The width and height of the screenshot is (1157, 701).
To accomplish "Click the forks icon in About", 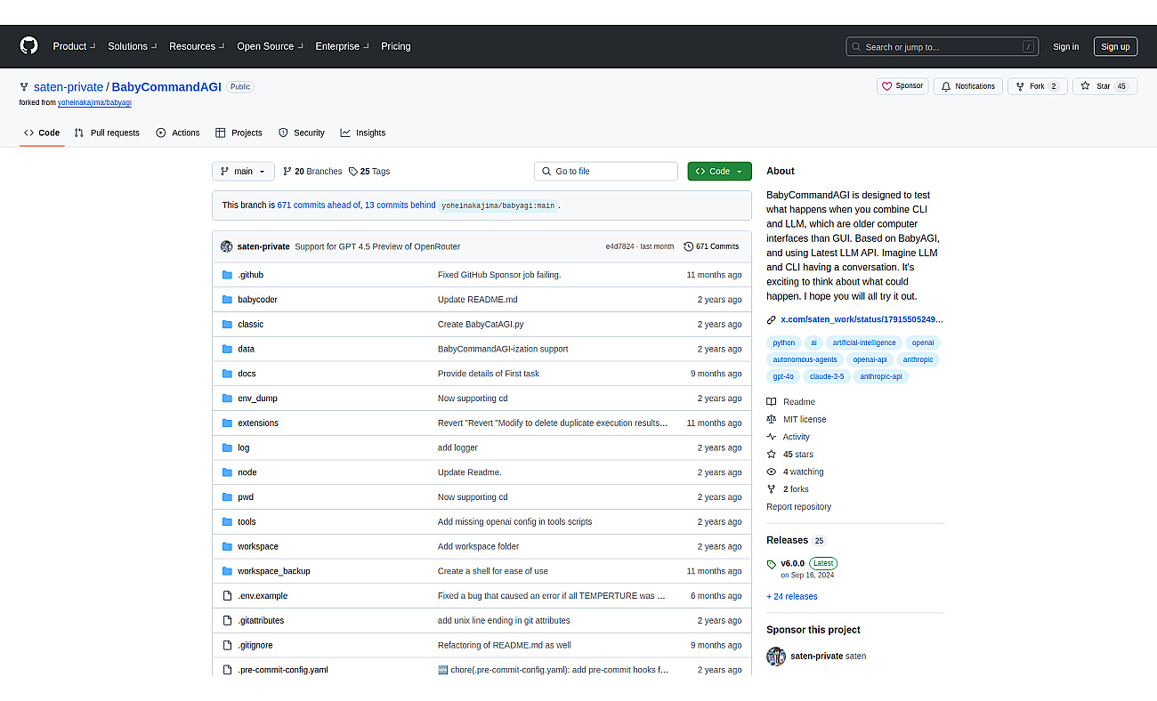I will (772, 489).
